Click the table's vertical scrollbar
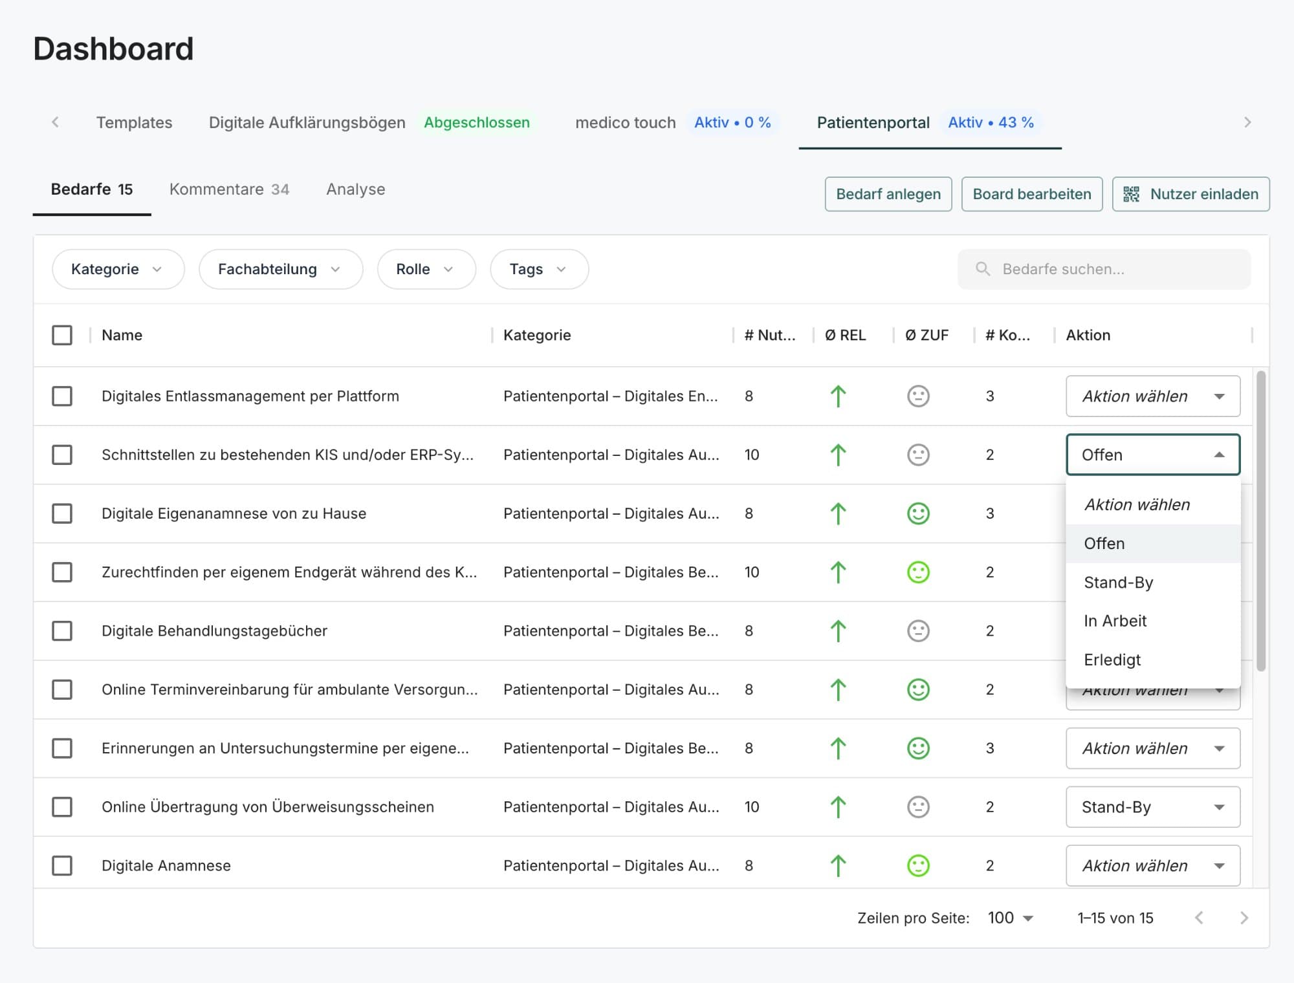The height and width of the screenshot is (983, 1294). point(1260,521)
